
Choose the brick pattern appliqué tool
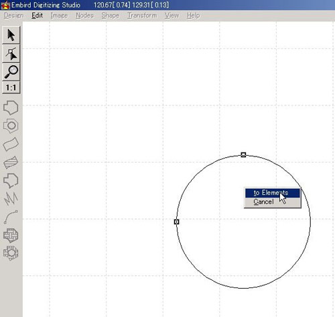tap(11, 235)
